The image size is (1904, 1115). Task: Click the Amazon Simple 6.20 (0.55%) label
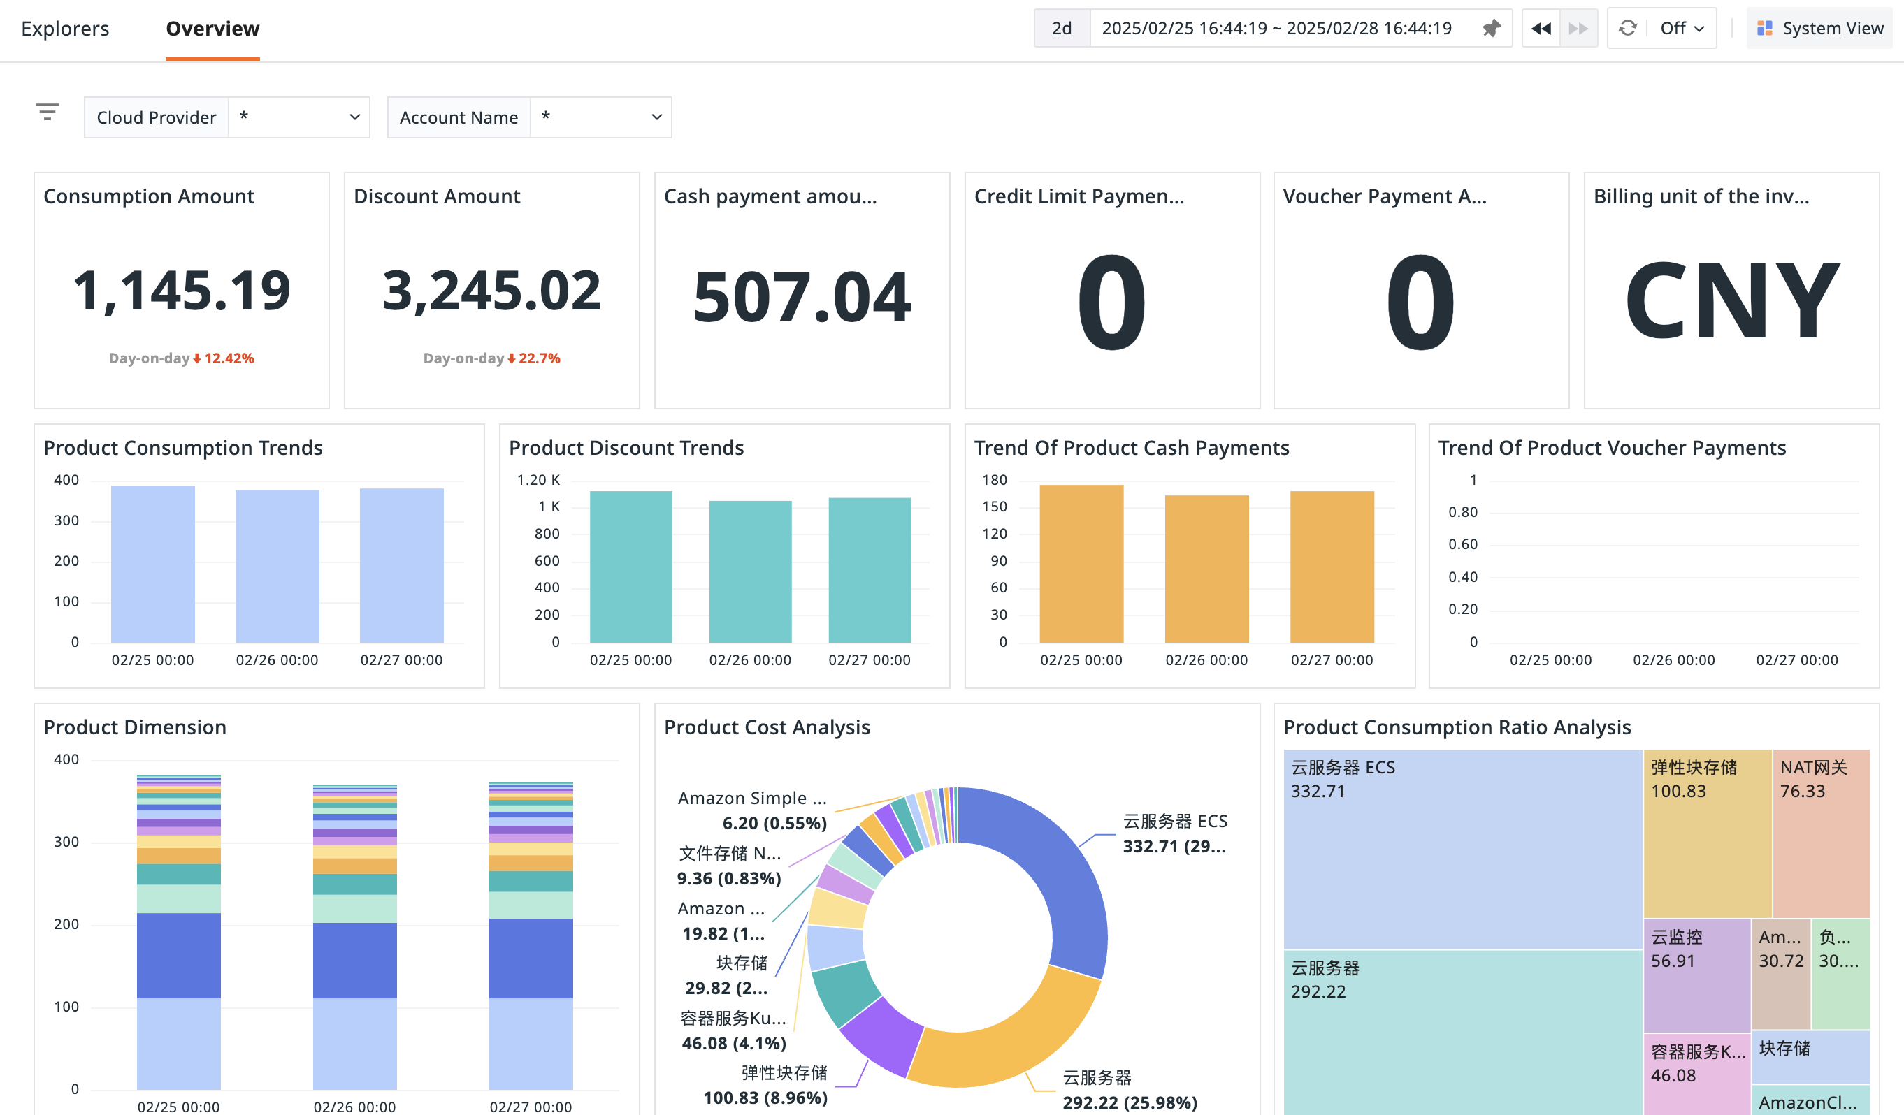pos(752,810)
